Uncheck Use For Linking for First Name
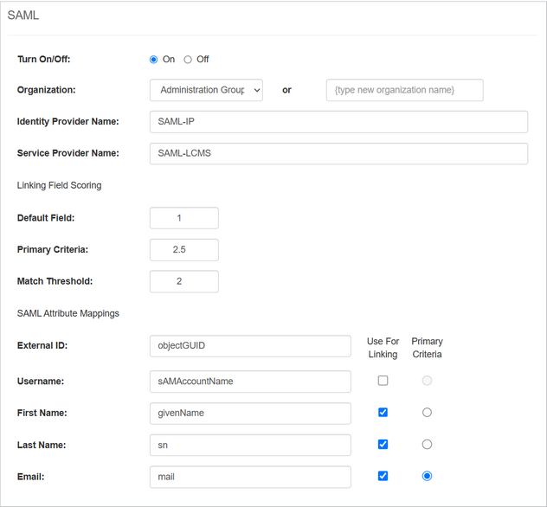The image size is (547, 507). [x=383, y=413]
